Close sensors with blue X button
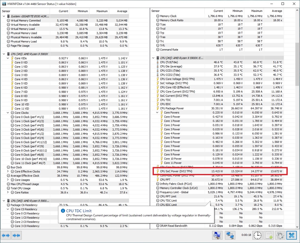The width and height of the screenshot is (300, 243). click(292, 235)
